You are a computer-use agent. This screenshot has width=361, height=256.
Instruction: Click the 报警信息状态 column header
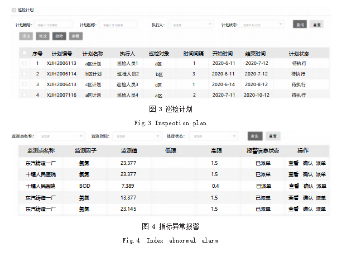263,151
